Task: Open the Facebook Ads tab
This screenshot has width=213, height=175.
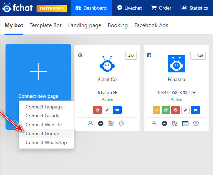Action: [x=151, y=25]
